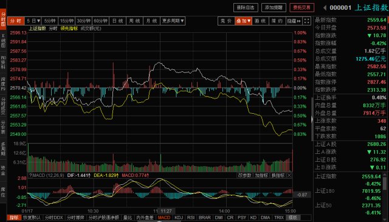The image size is (389, 222).
Task: Open the 资金 sidebar tab
Action: [x=3, y=171]
